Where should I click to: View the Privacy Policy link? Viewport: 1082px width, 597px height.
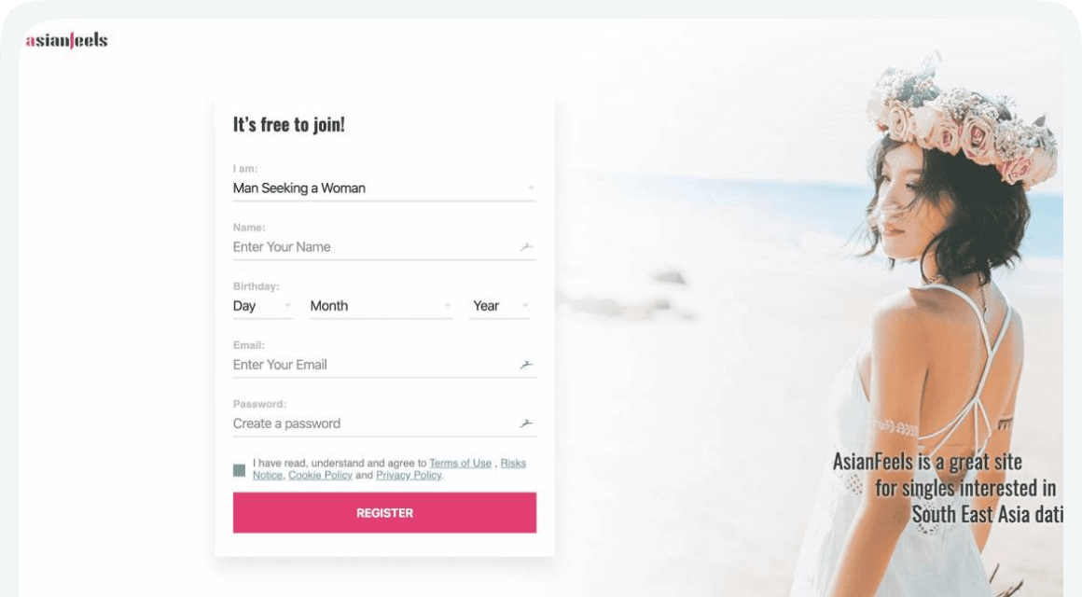coord(409,475)
